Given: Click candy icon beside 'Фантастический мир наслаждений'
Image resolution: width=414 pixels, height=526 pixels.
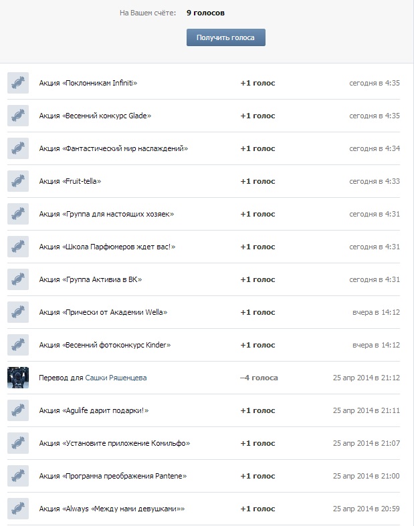Looking at the screenshot, I should pos(18,148).
